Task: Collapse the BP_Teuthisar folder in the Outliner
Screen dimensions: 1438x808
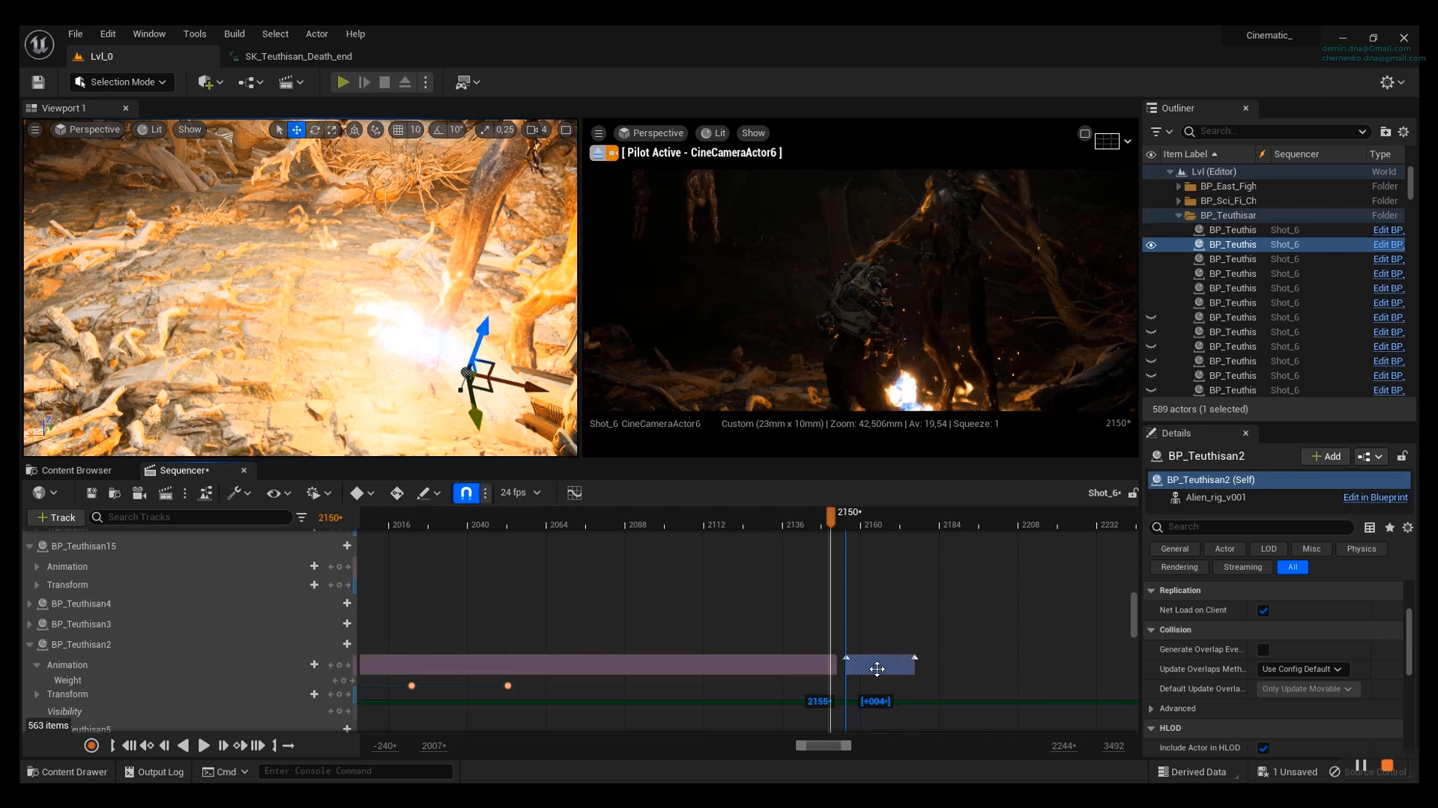Action: [1176, 216]
